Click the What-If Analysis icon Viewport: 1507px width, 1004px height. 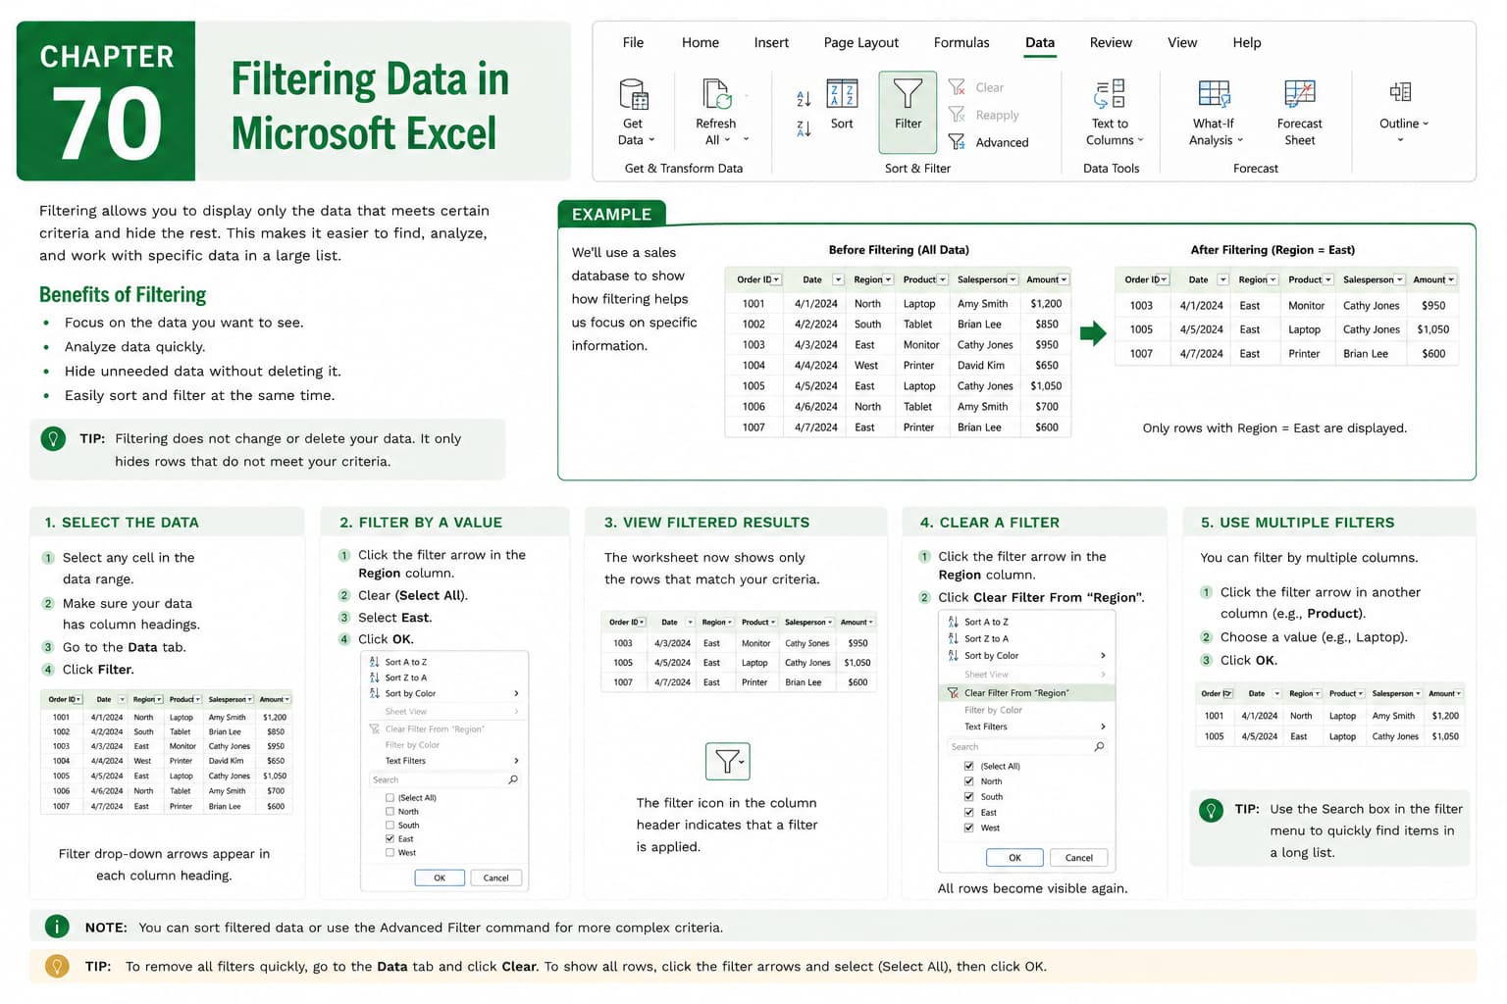coord(1214,94)
